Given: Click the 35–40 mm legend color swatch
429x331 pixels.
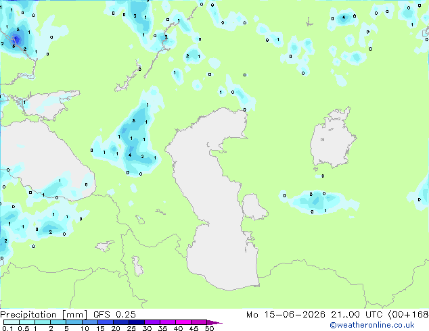Looking at the screenshot, I should pos(168,322).
